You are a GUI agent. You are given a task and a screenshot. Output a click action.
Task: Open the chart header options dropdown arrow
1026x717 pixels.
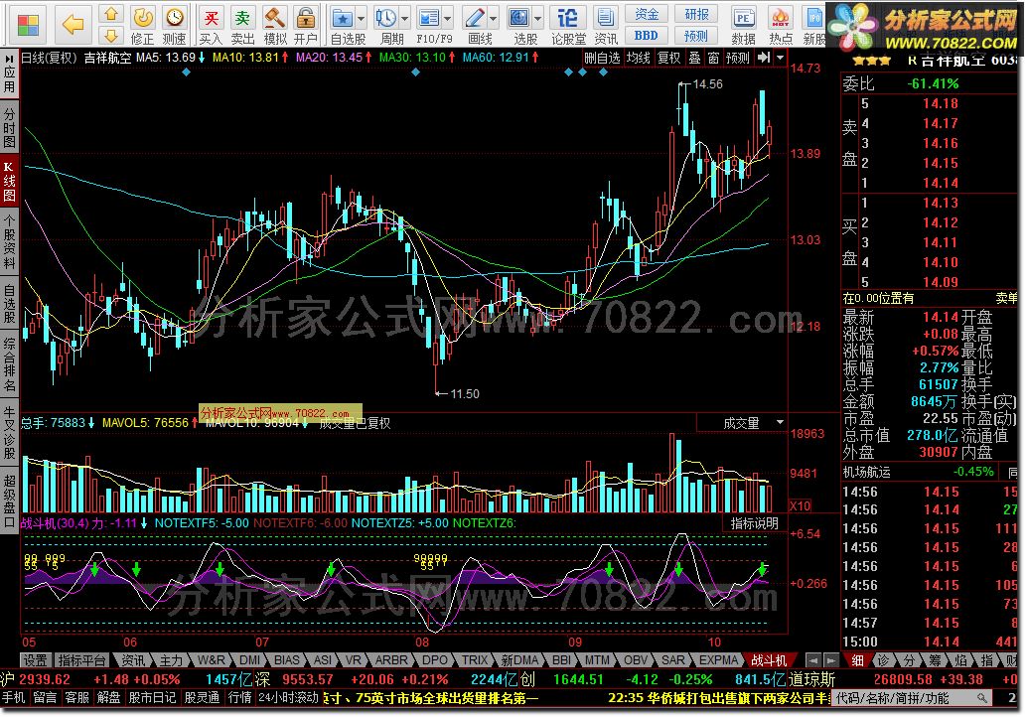pyautogui.click(x=780, y=58)
